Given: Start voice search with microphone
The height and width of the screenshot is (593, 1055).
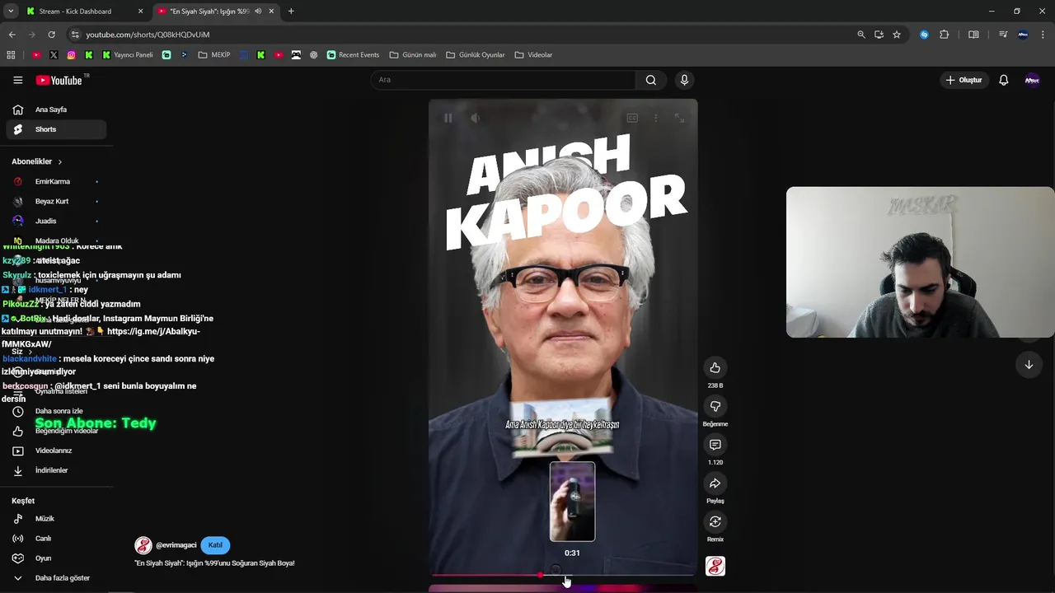Looking at the screenshot, I should (683, 80).
